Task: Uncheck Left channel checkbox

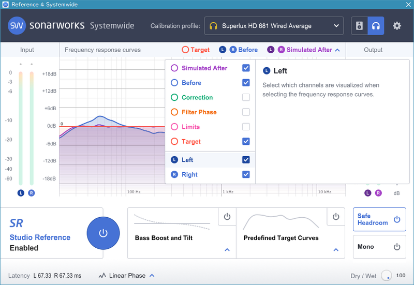Action: tap(246, 160)
